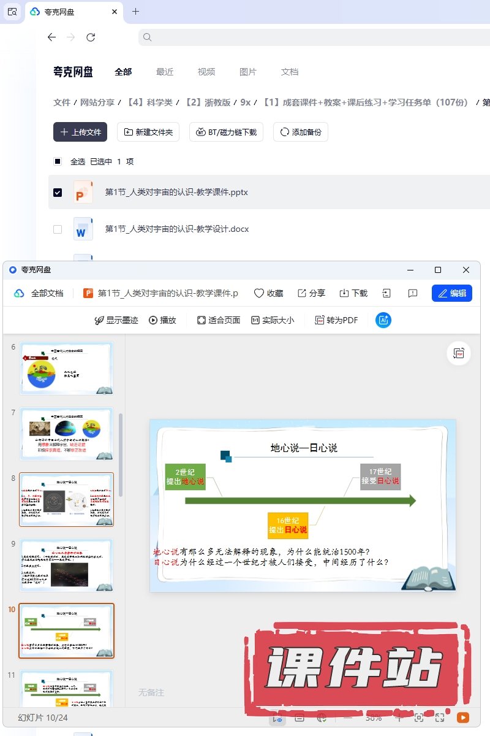
Task: Select slide 7 thumbnail
Action: (66, 434)
